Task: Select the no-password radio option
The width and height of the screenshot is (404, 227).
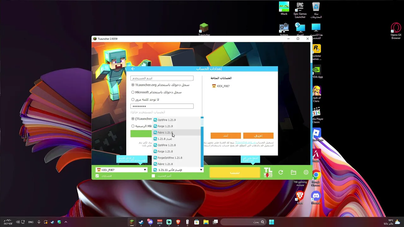Action: tap(133, 100)
